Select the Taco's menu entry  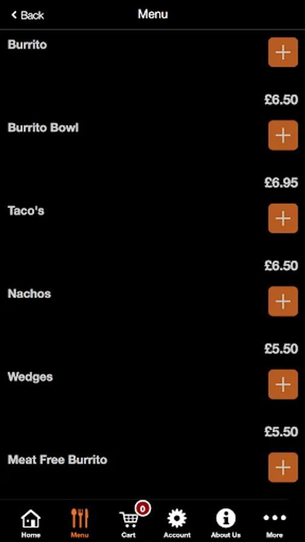[26, 211]
